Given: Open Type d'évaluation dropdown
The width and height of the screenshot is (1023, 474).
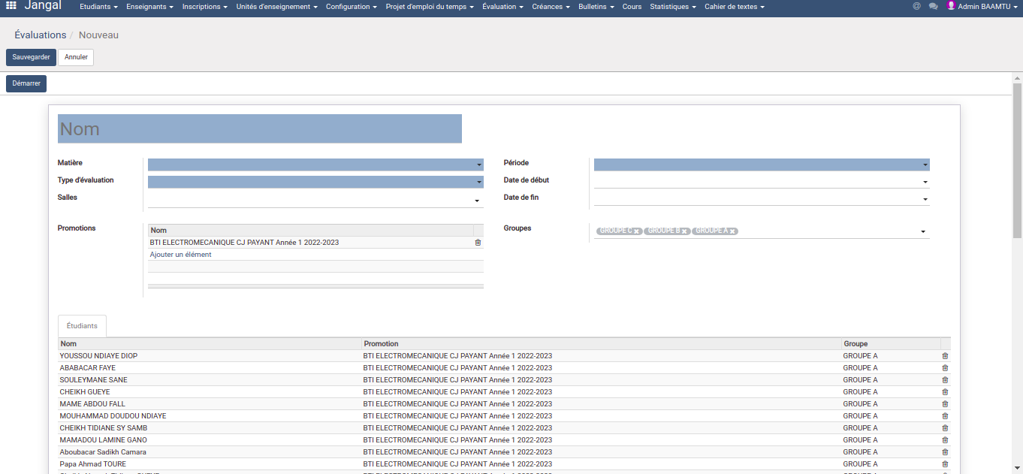Looking at the screenshot, I should click(x=315, y=182).
